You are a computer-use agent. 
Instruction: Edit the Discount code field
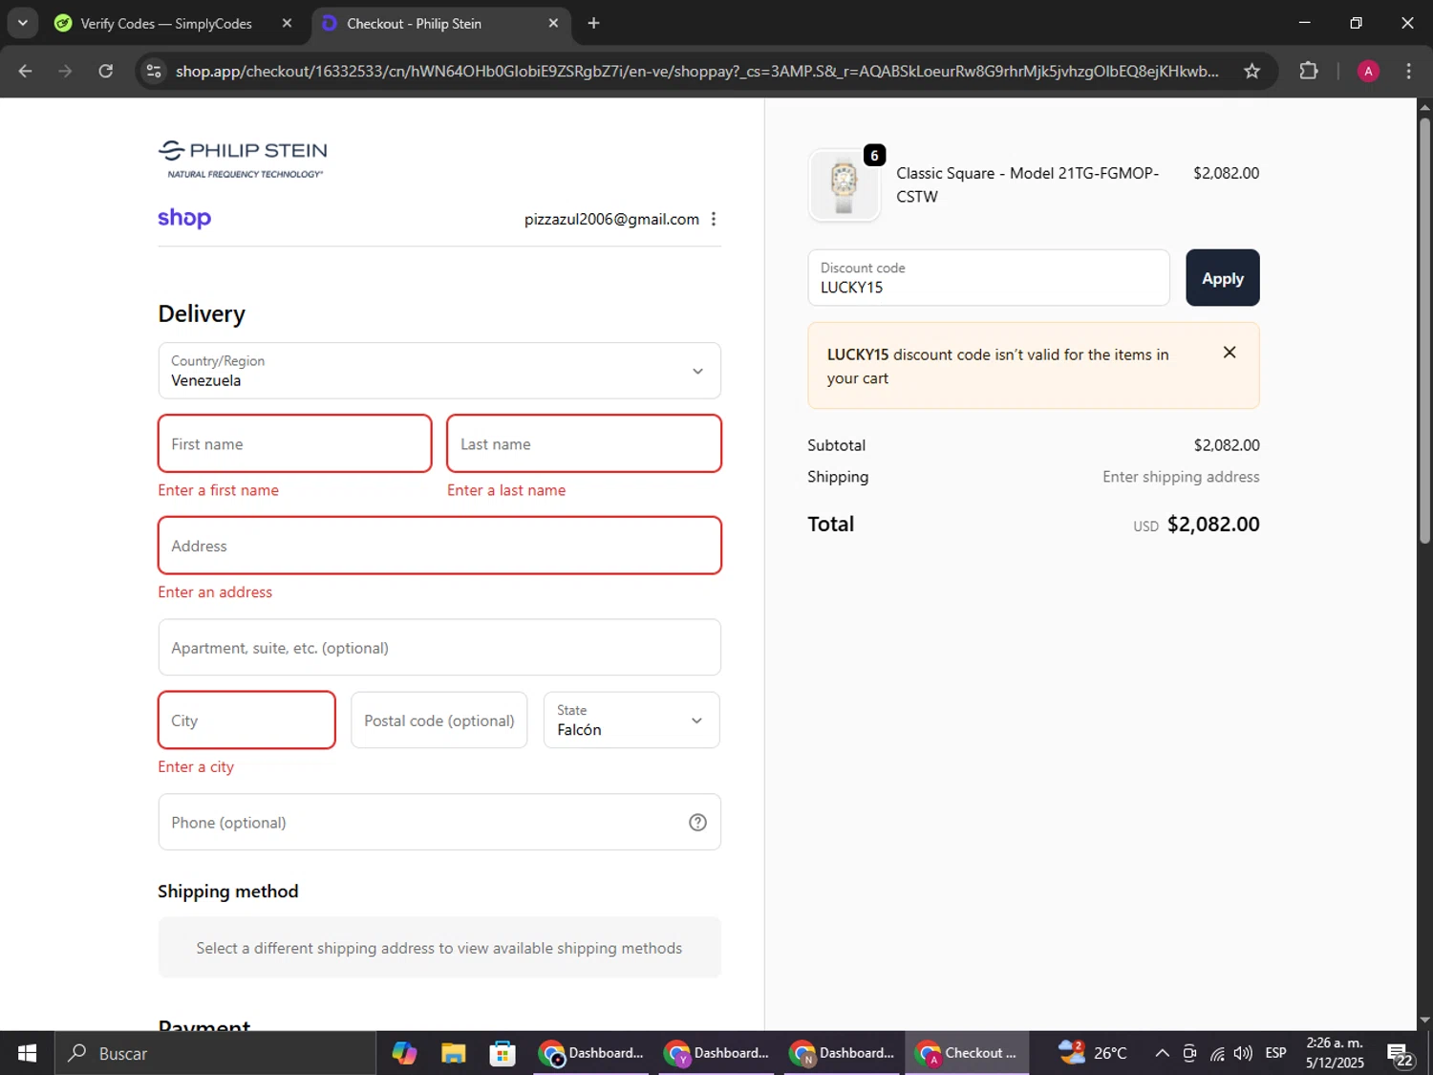click(989, 278)
